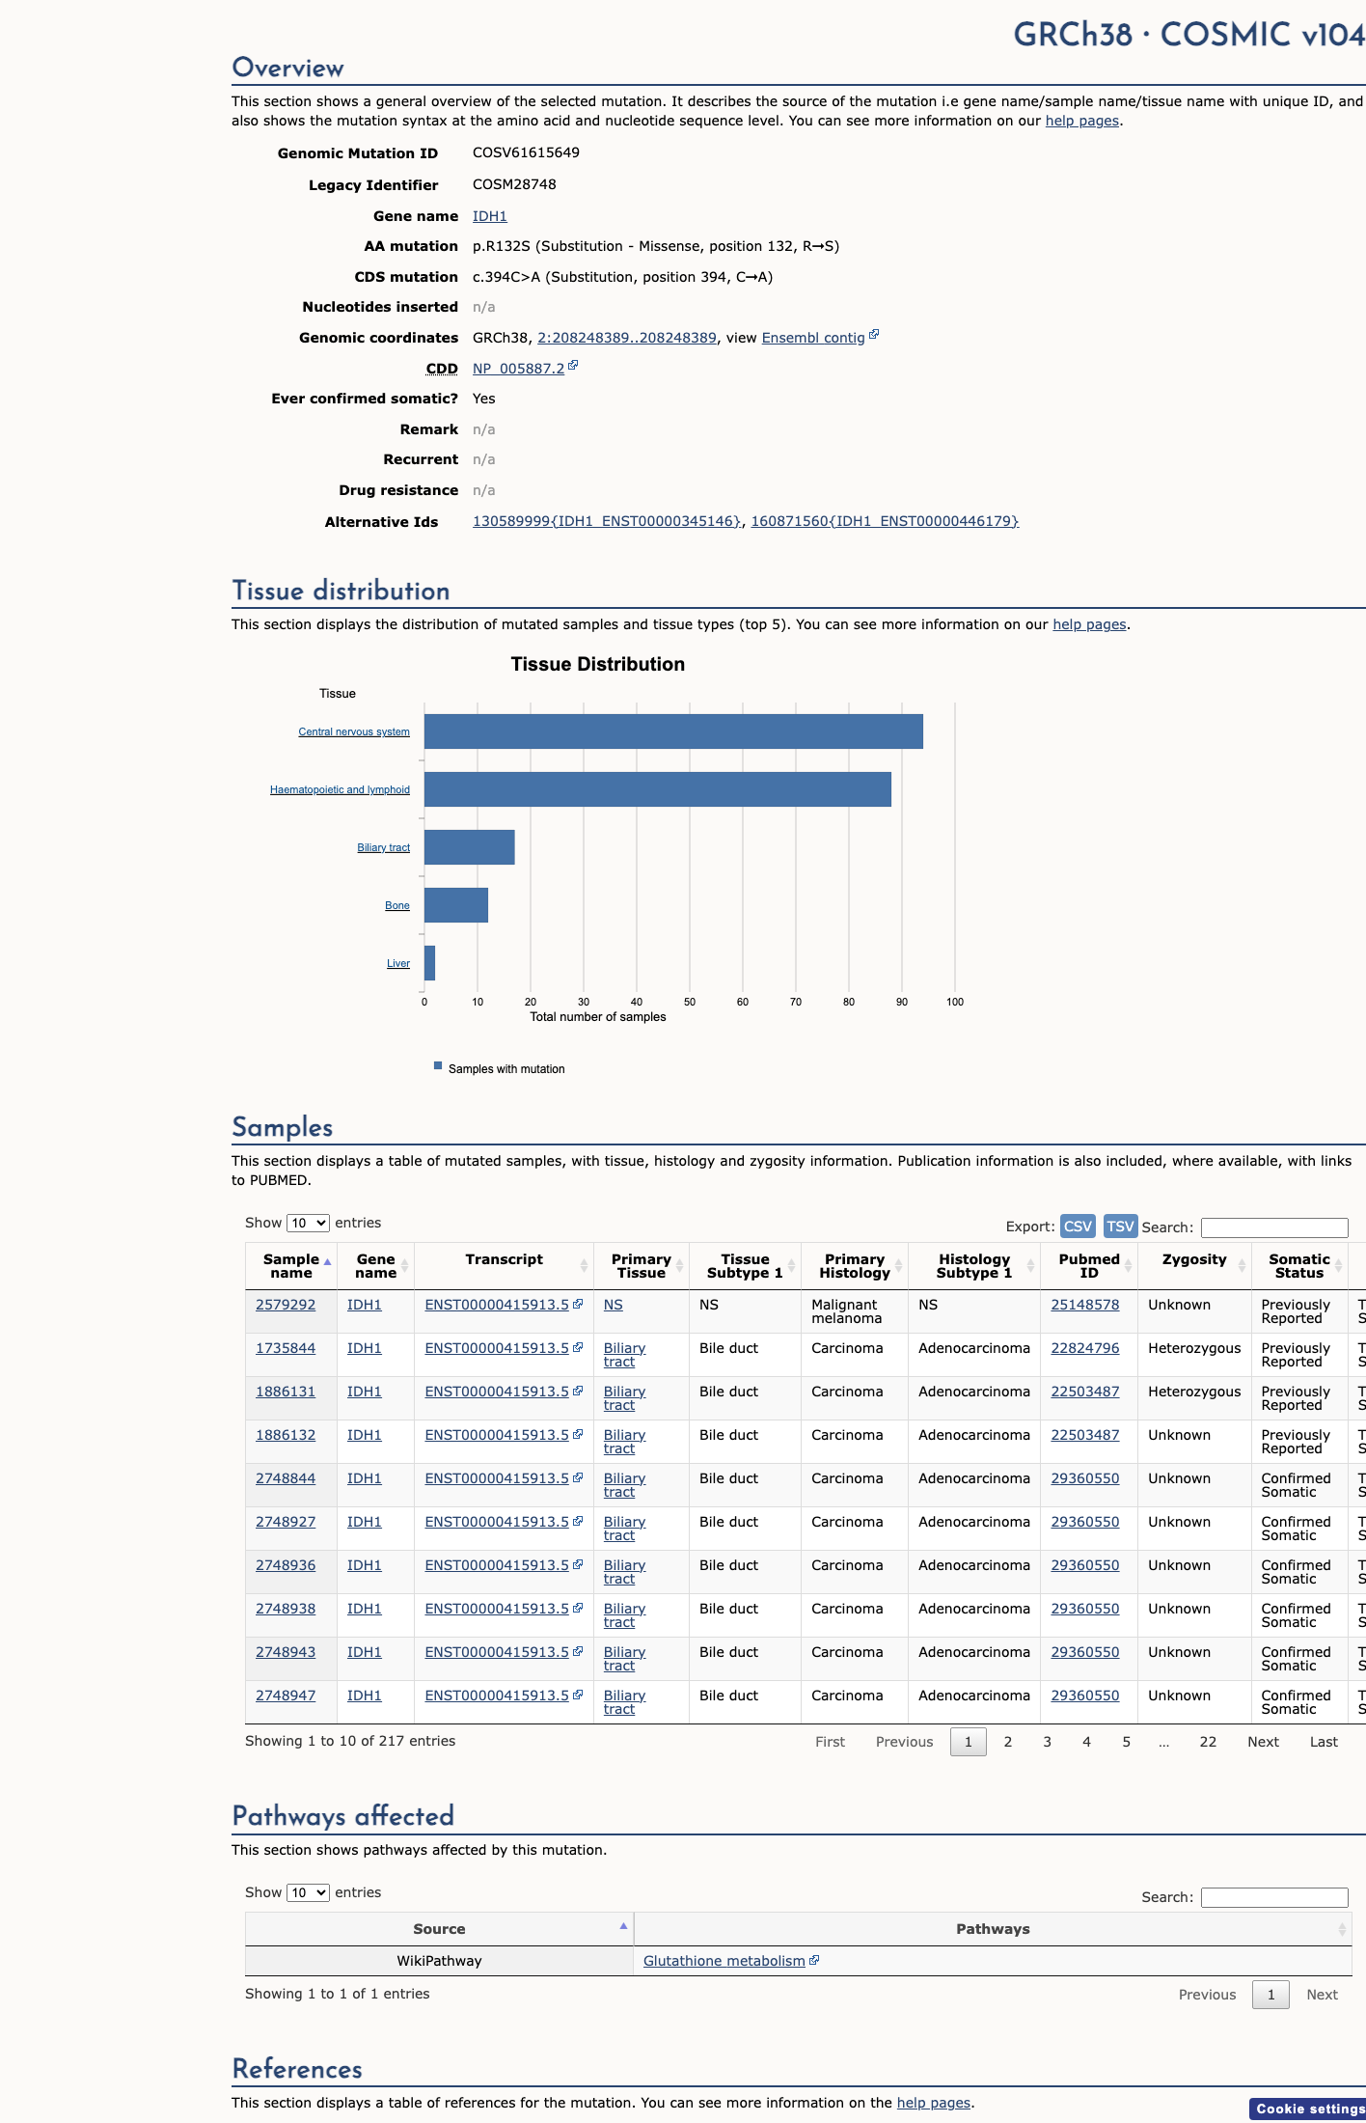Screen dimensions: 1366x2123
Task: Jump to Last page of Samples table
Action: (x=1324, y=1742)
